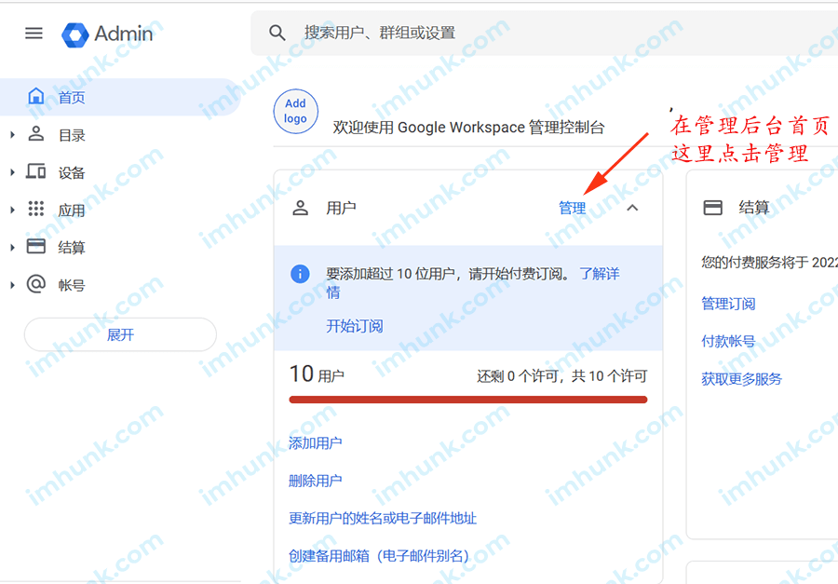Collapse the 用户 card with chevron

click(632, 208)
